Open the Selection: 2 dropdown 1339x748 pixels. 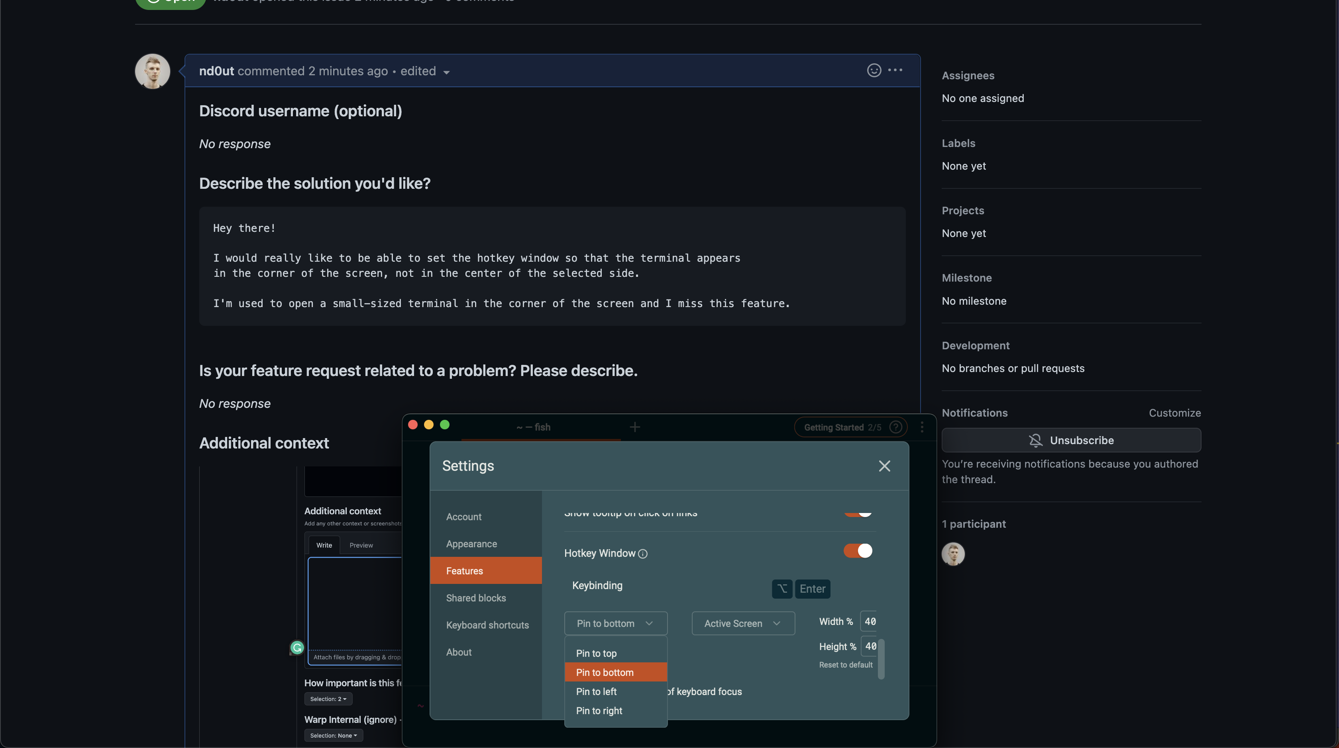(x=328, y=699)
